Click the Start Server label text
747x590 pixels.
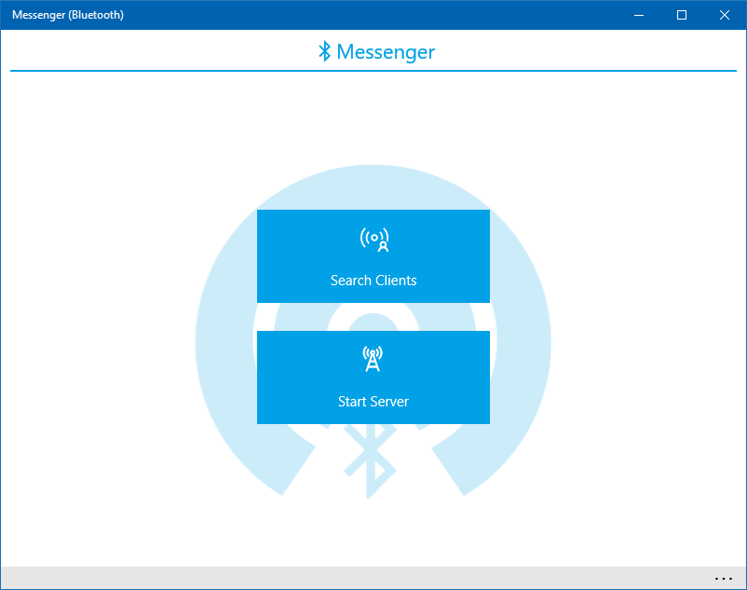point(373,401)
